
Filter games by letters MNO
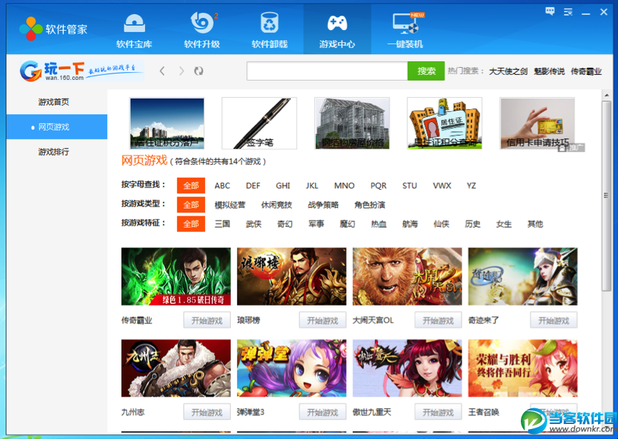click(344, 186)
